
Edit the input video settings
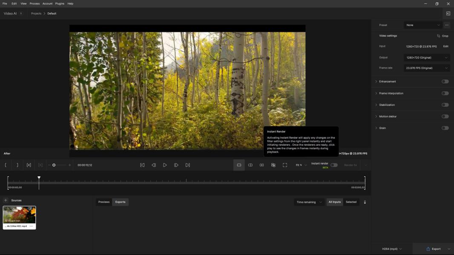point(445,46)
